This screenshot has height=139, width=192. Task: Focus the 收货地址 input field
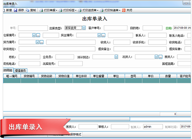click(x=57, y=49)
